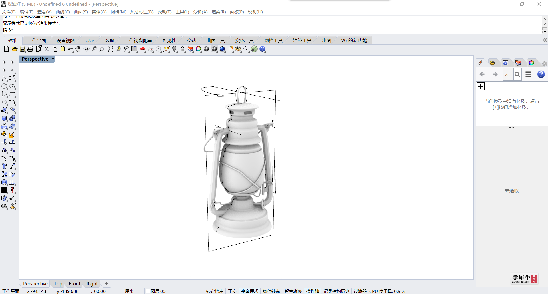Click the checkmark analysis icon
This screenshot has height=294, width=548.
tap(12, 198)
